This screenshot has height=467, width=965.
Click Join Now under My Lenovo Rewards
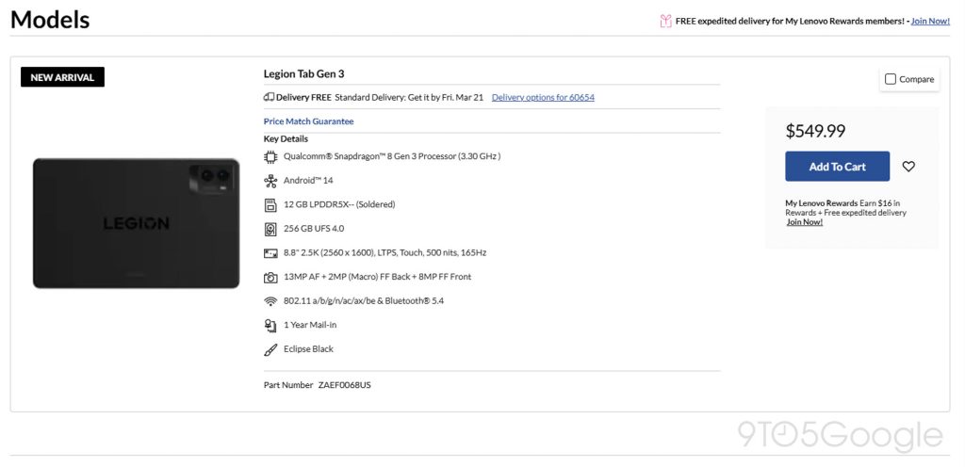coord(804,222)
